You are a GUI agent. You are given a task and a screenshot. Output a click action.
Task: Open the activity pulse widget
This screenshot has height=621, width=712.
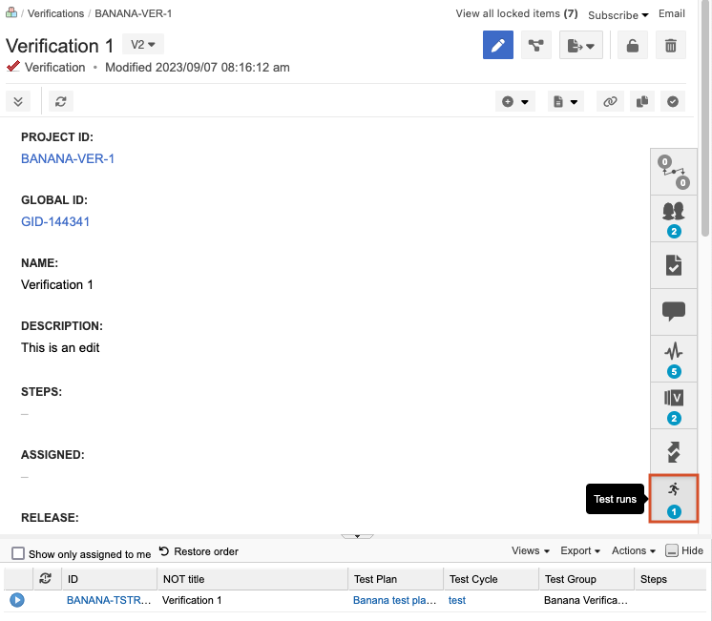tap(674, 358)
